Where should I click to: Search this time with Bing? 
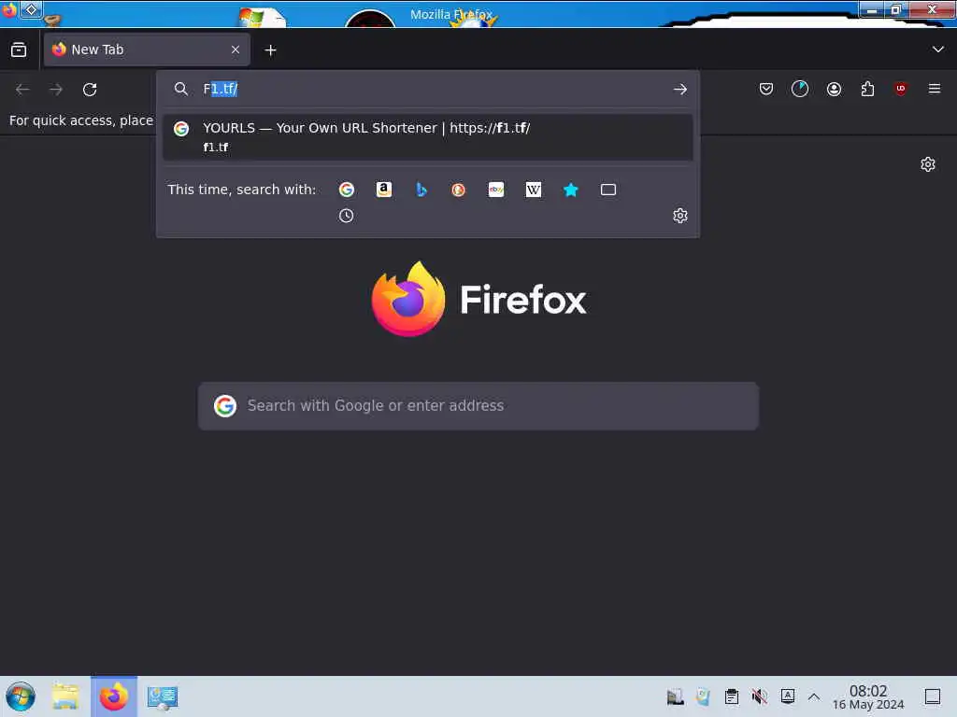(x=421, y=190)
